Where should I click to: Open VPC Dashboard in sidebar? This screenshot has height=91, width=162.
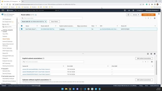(7, 19)
